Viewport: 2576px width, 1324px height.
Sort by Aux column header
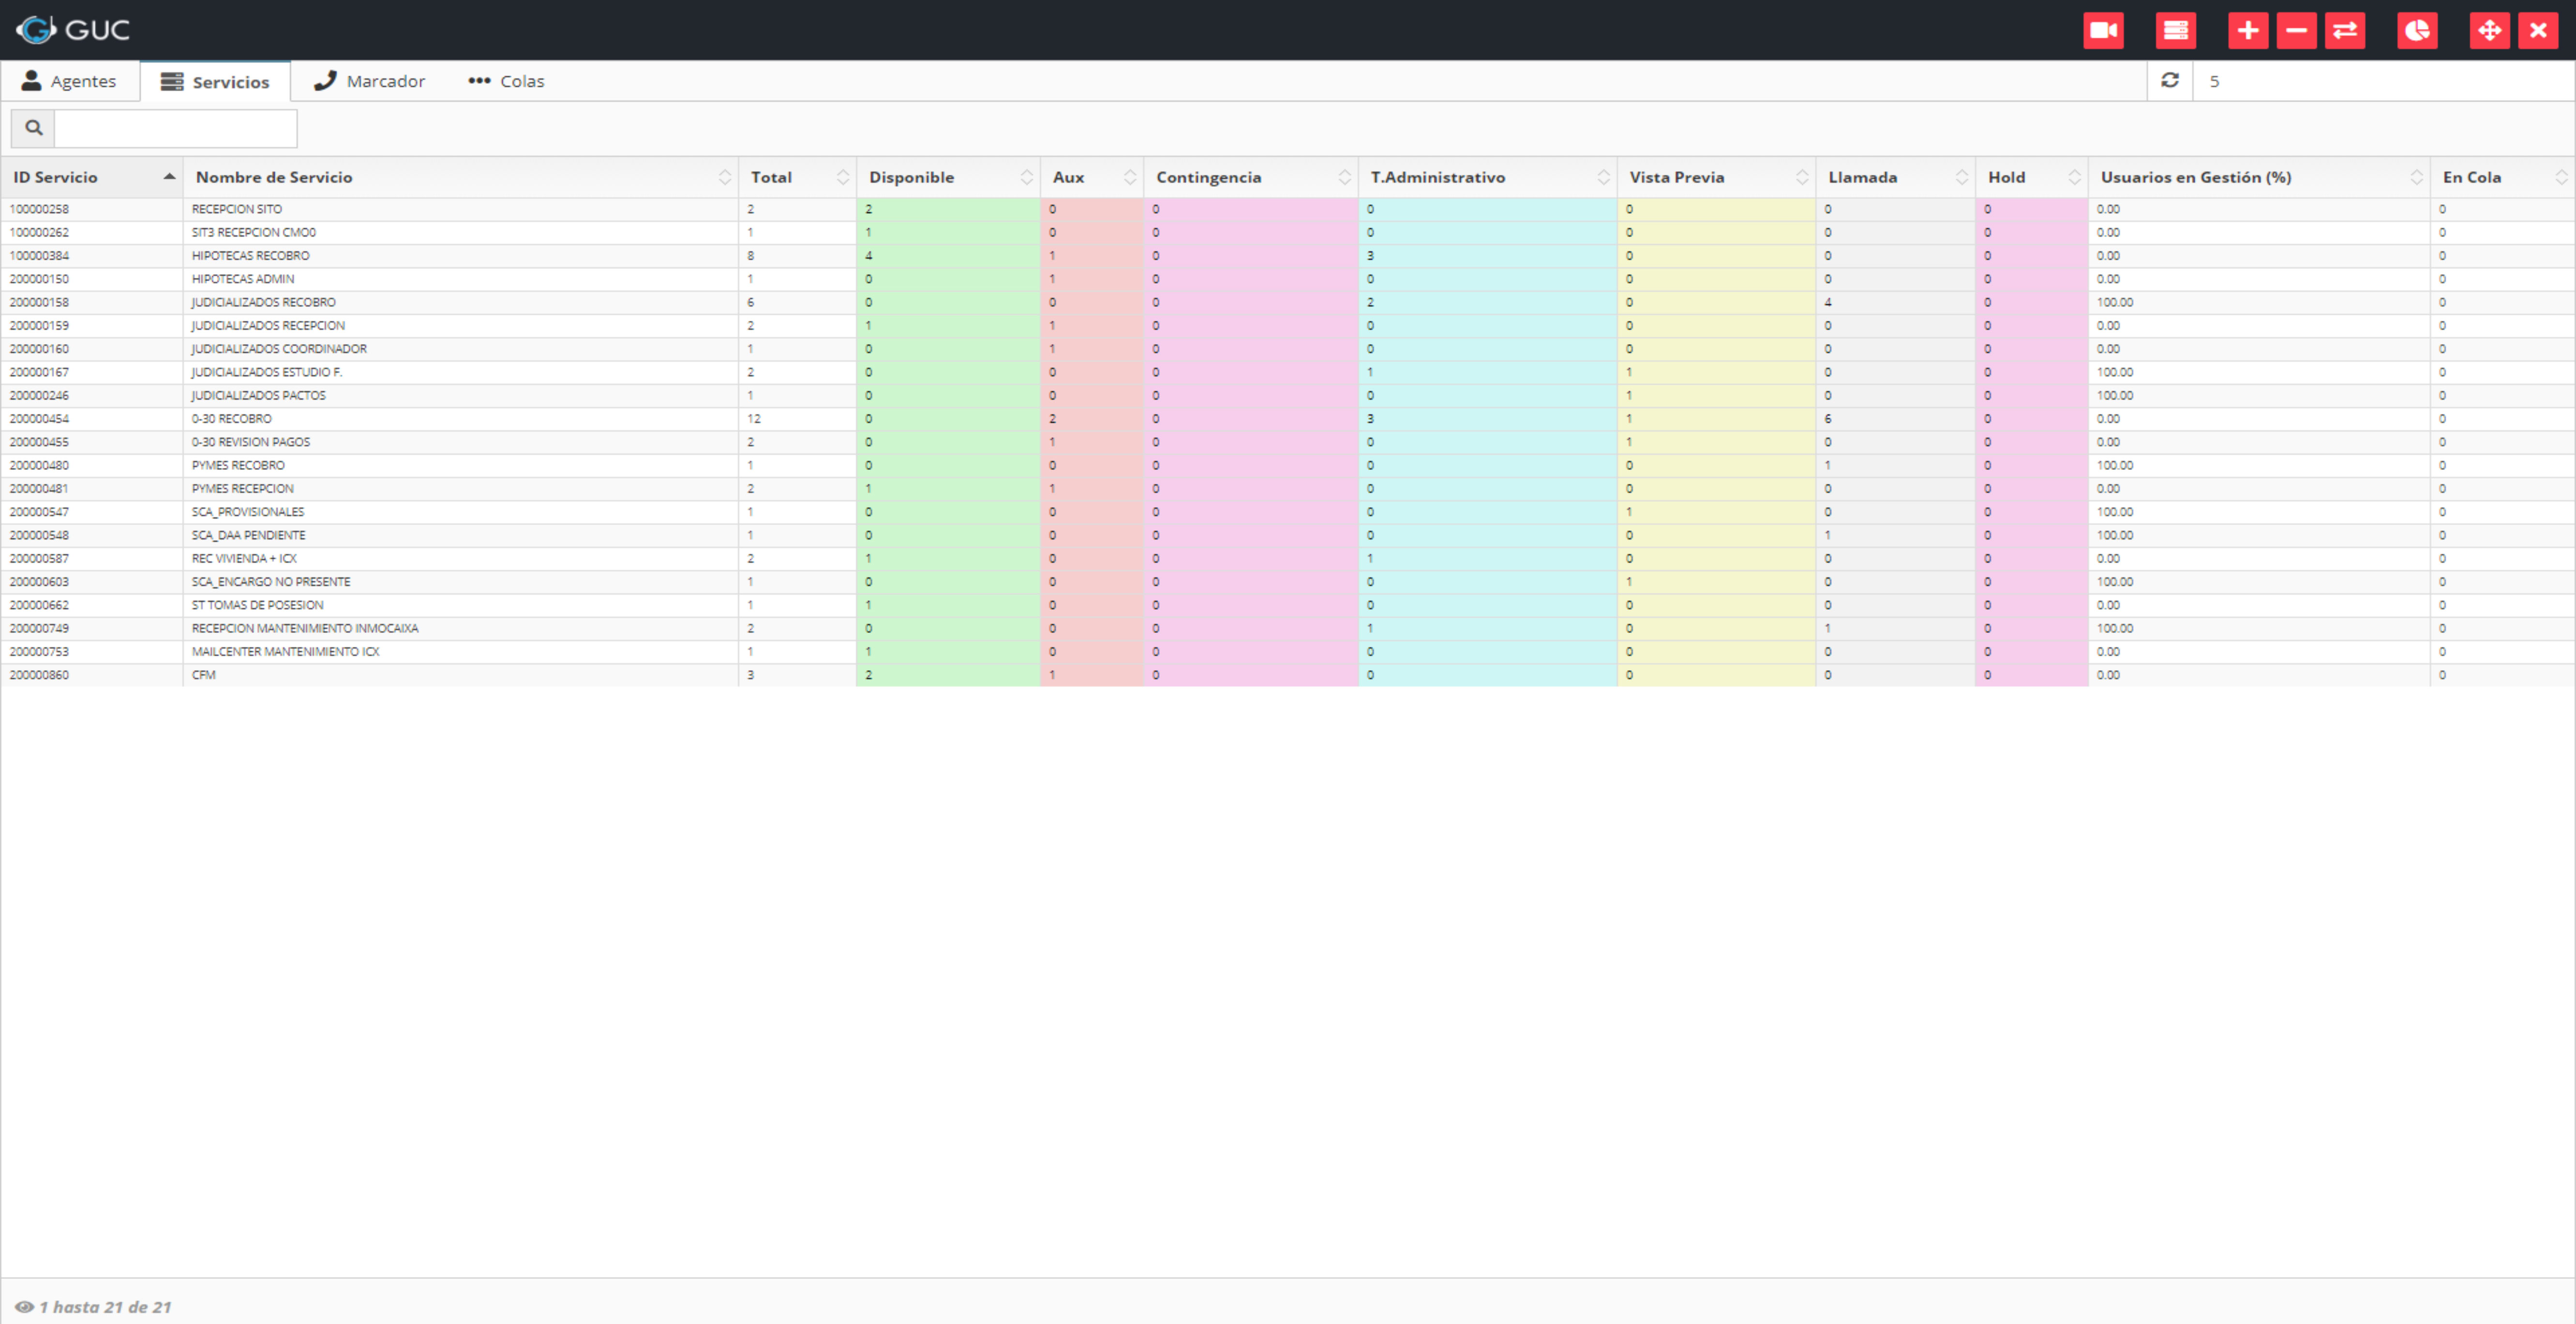[x=1092, y=177]
